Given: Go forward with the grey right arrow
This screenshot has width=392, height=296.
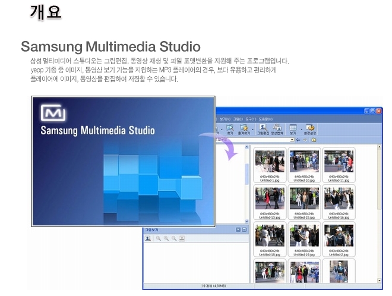Looking at the screenshot, I should click(305, 140).
